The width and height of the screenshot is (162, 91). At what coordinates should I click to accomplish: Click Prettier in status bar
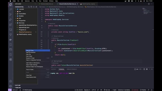tap(143, 90)
